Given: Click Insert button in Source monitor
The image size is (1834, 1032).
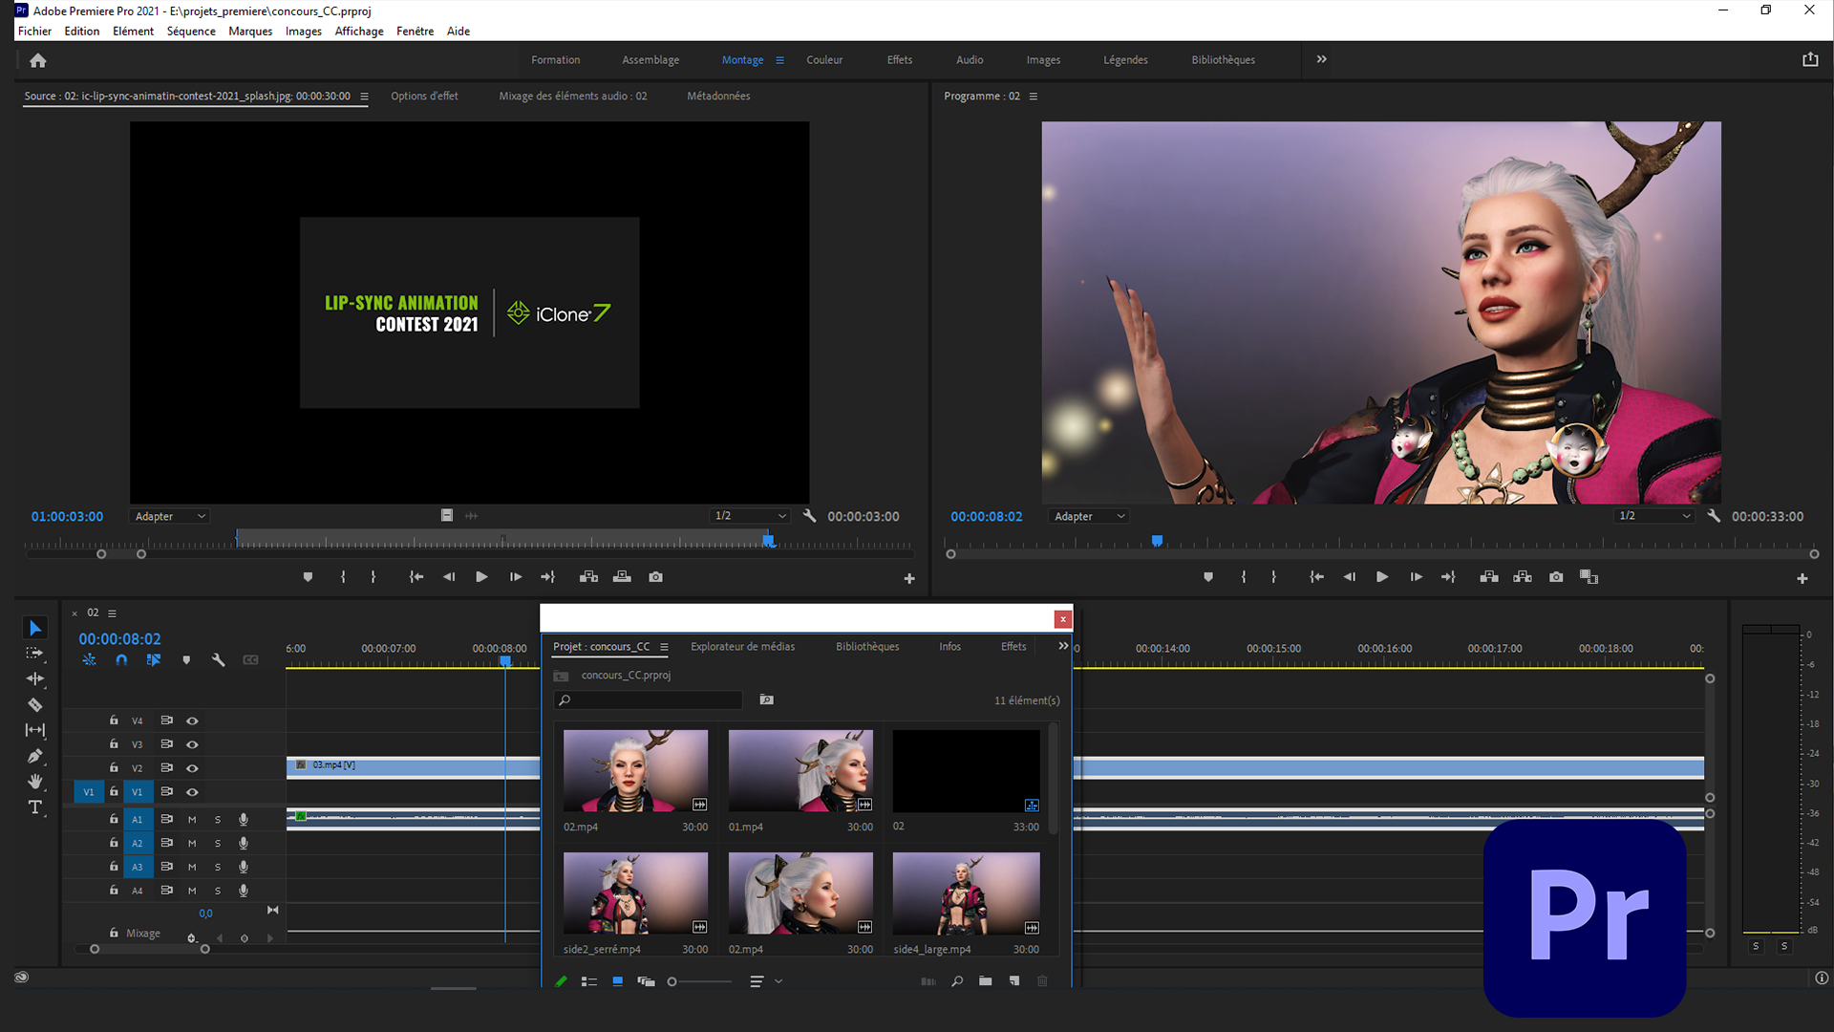Looking at the screenshot, I should tap(588, 577).
